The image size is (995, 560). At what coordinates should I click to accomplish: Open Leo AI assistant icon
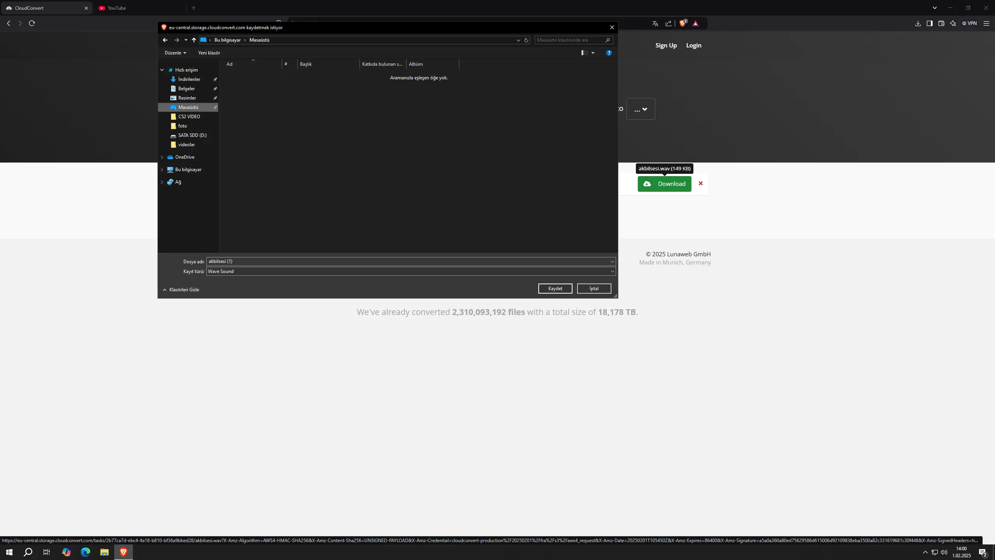953,23
